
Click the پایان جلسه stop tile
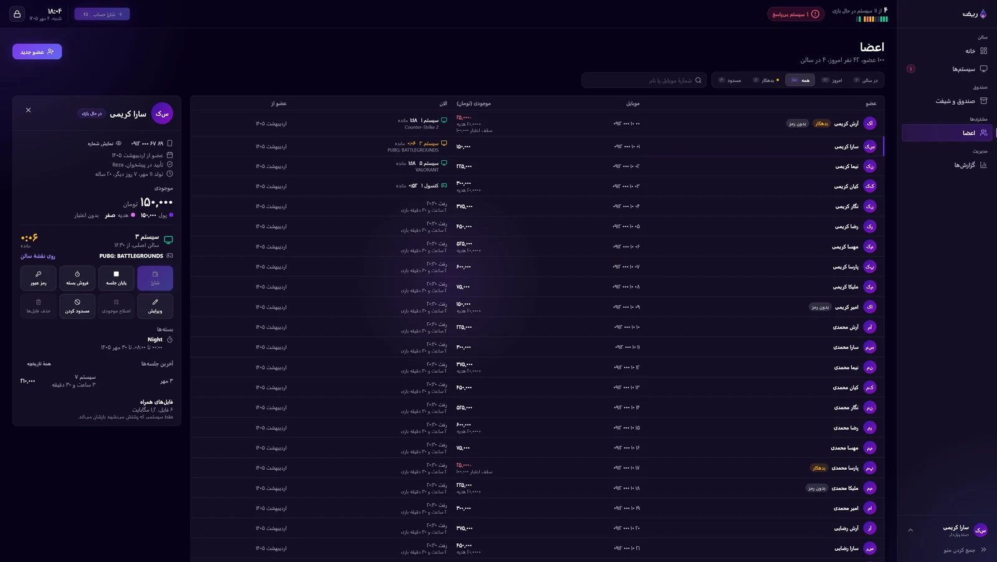(x=116, y=278)
